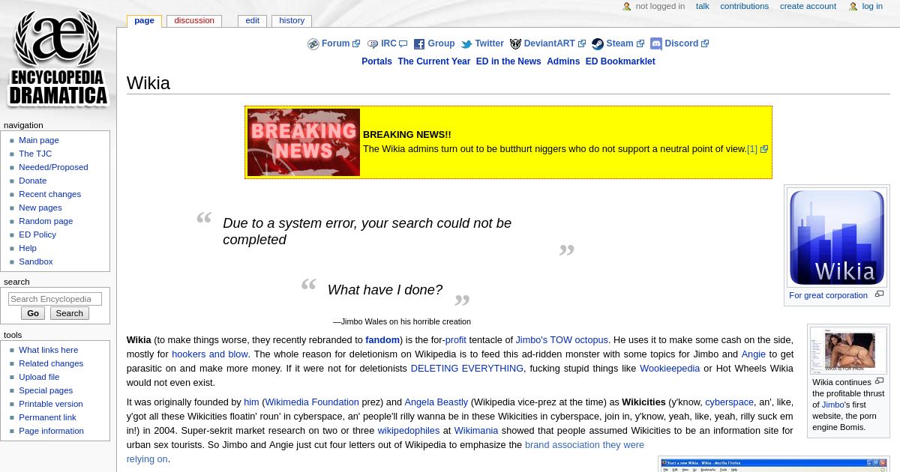This screenshot has height=472, width=900.
Task: Open 'For great corporation' caption link
Action: (x=828, y=295)
